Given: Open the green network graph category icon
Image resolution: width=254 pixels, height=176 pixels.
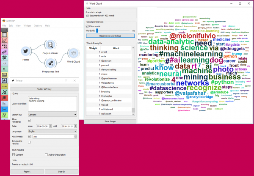Looking at the screenshot, I should point(4,92).
